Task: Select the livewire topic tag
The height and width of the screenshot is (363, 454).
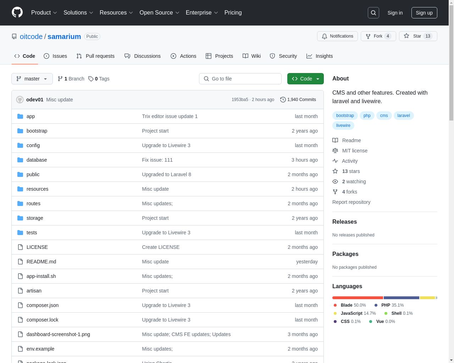Action: point(343,125)
